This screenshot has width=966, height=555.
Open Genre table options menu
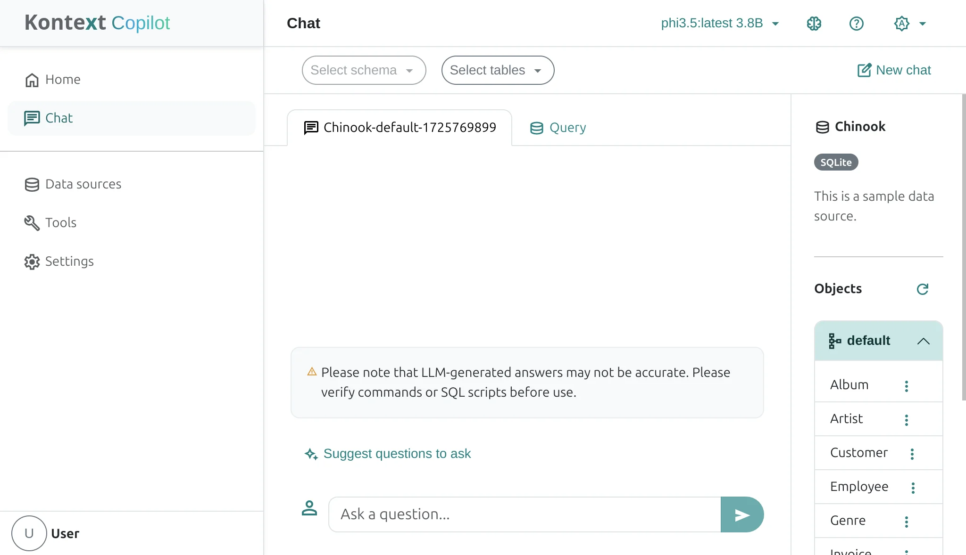click(x=906, y=522)
